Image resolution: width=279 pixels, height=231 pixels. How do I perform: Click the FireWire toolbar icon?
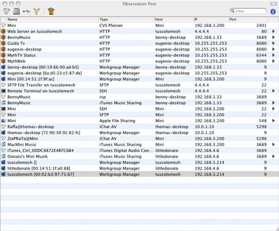(x=37, y=11)
